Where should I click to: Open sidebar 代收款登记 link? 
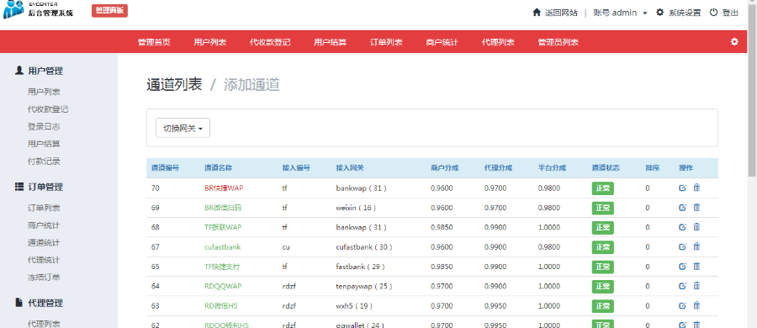[48, 109]
